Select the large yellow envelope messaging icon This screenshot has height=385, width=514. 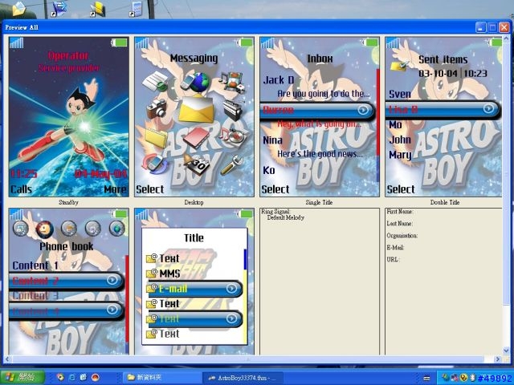click(x=196, y=109)
